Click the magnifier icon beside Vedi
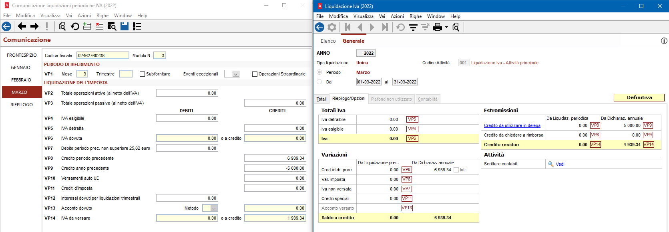Viewport: 669px width, 232px height. coord(550,164)
